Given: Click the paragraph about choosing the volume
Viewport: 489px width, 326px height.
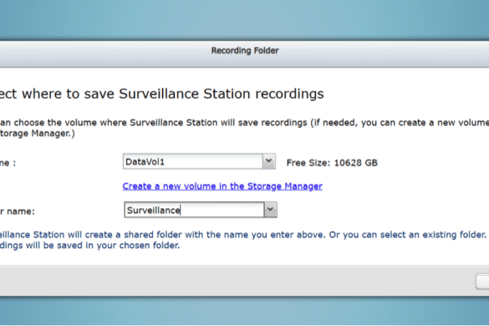Looking at the screenshot, I should 244,128.
